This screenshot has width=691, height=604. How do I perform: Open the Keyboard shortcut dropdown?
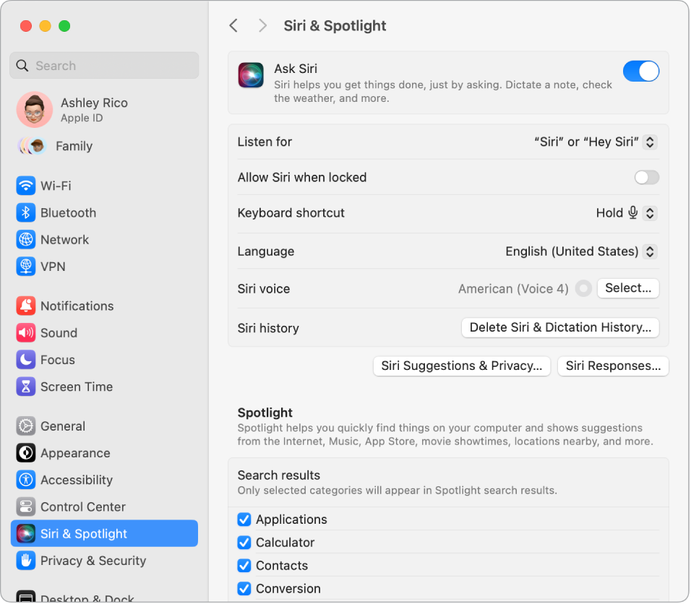click(627, 212)
